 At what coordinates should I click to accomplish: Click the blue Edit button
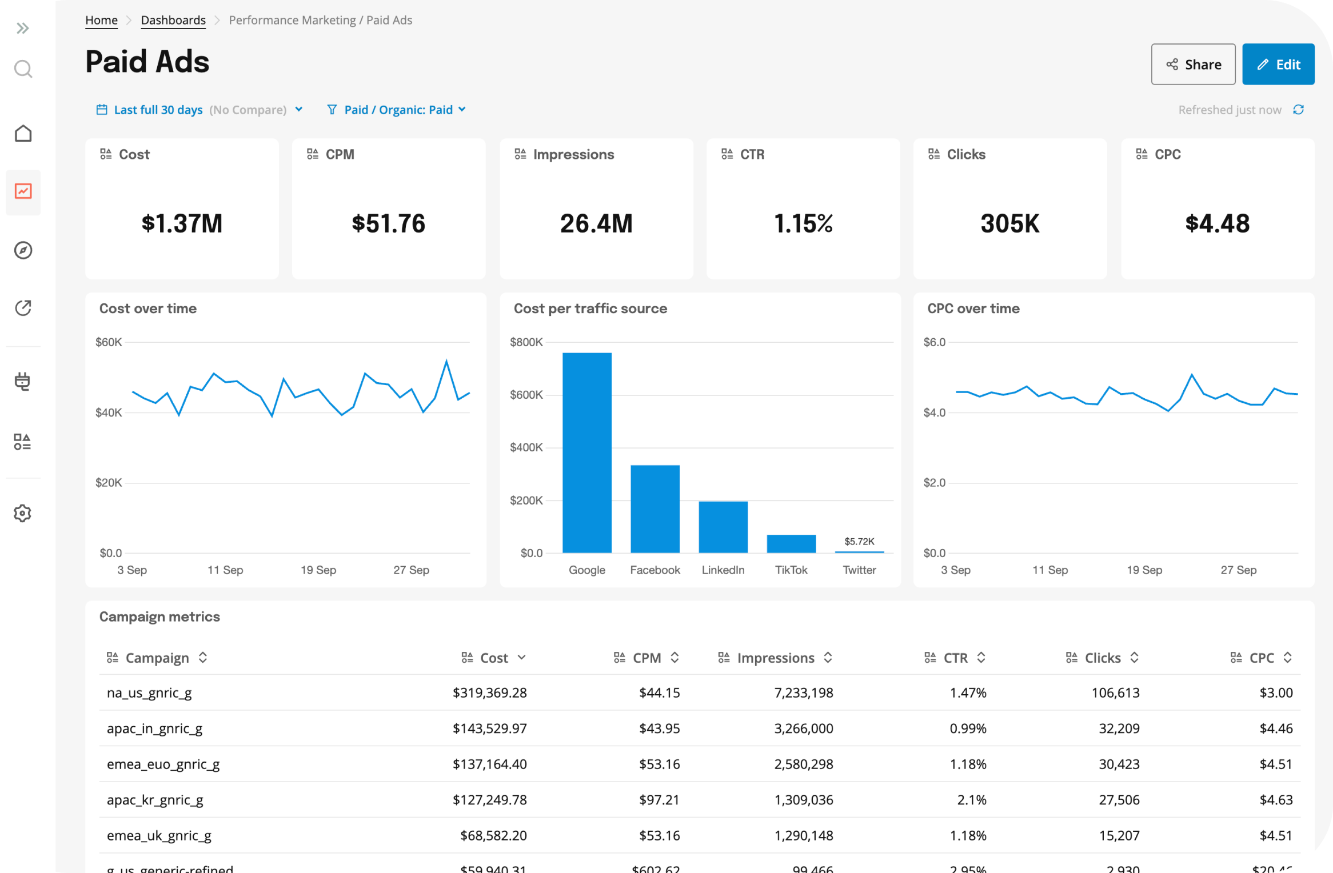point(1278,65)
